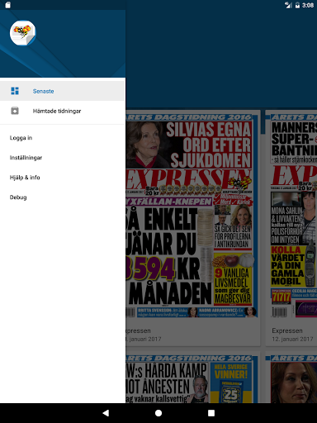Select the Senaste menu item

63,91
